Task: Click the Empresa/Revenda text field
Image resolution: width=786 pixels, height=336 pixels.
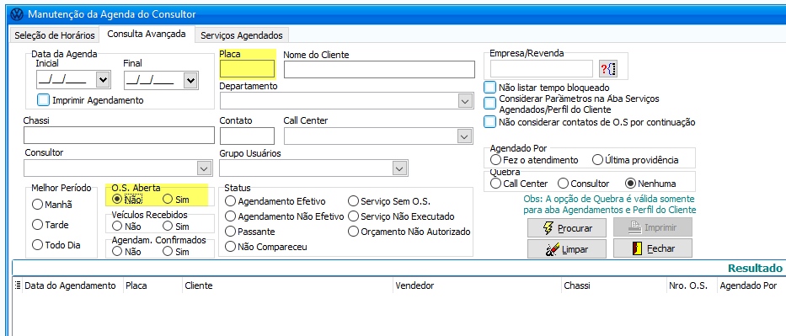Action: coord(542,69)
